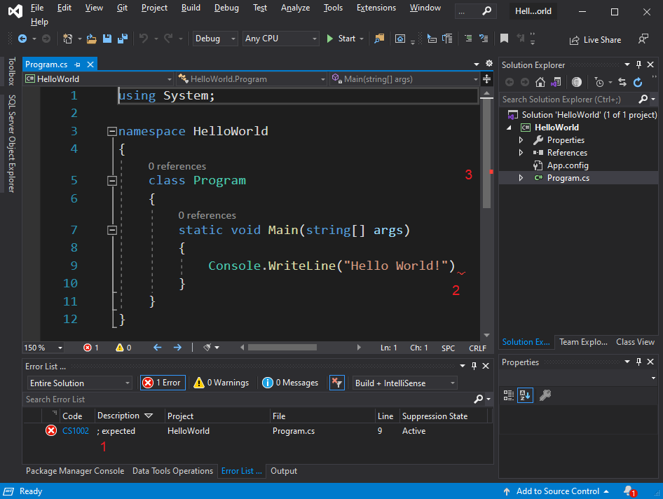Click the CS1002 error code link

76,431
